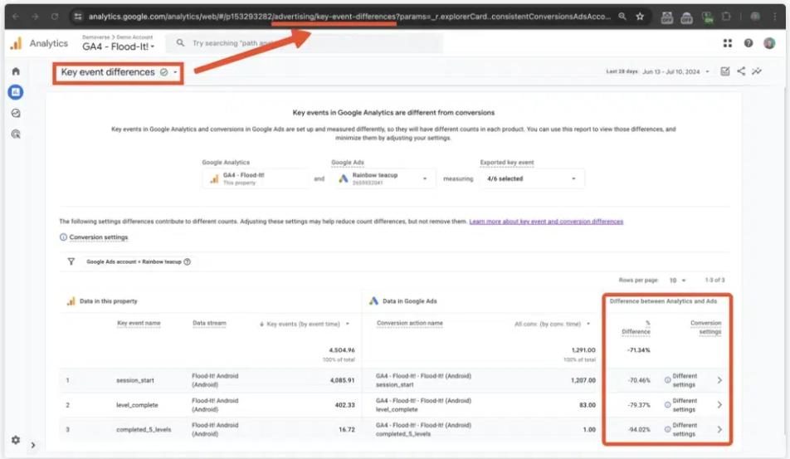The width and height of the screenshot is (790, 459).
Task: Open All conv. (by conv. time) metric dropdown
Action: click(552, 324)
